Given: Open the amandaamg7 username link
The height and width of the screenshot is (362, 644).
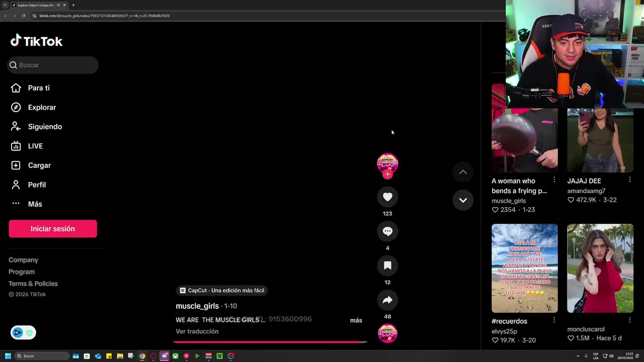Looking at the screenshot, I should (x=586, y=191).
